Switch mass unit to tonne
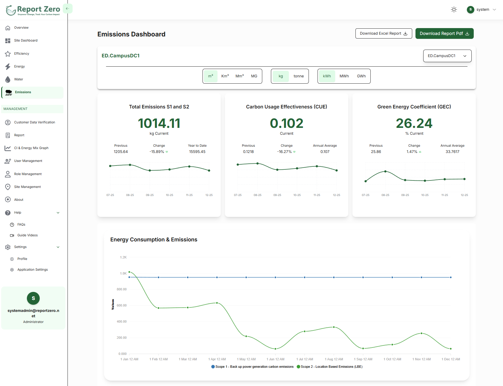This screenshot has height=386, width=503. click(299, 76)
